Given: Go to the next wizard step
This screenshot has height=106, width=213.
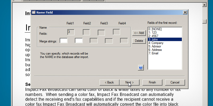Looking at the screenshot, I should pyautogui.click(x=129, y=82).
